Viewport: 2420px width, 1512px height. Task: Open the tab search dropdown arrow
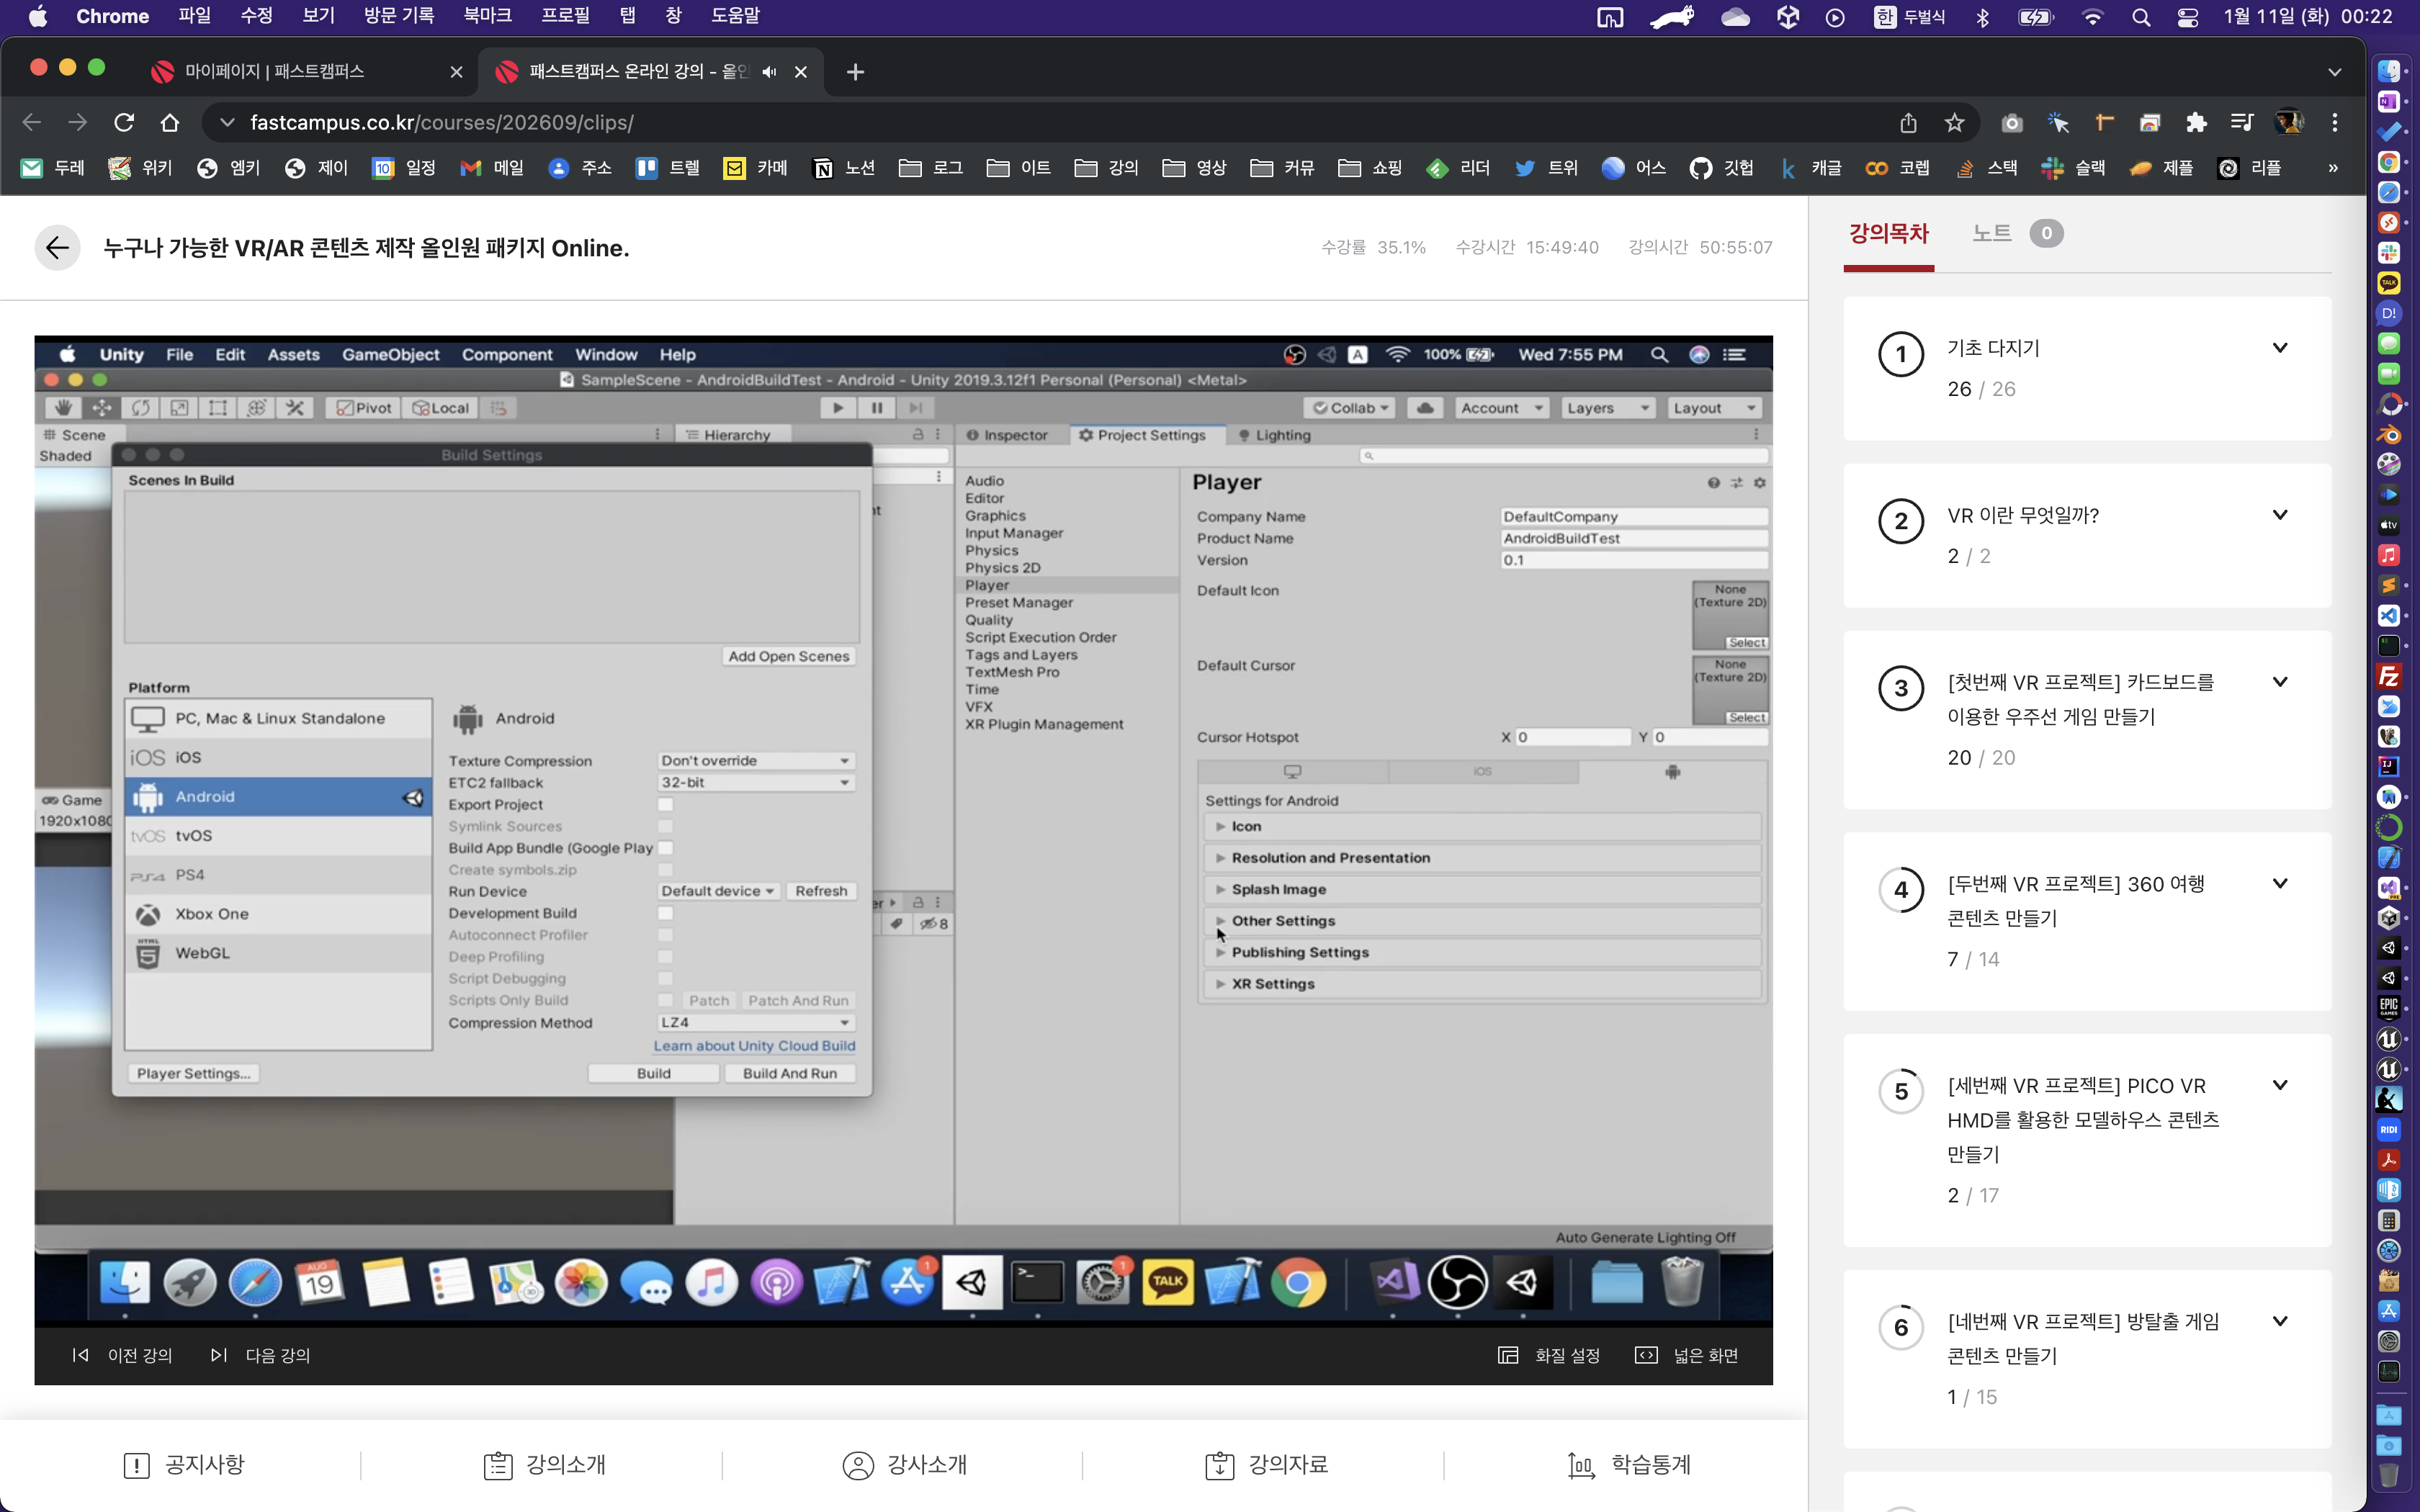pos(2334,71)
